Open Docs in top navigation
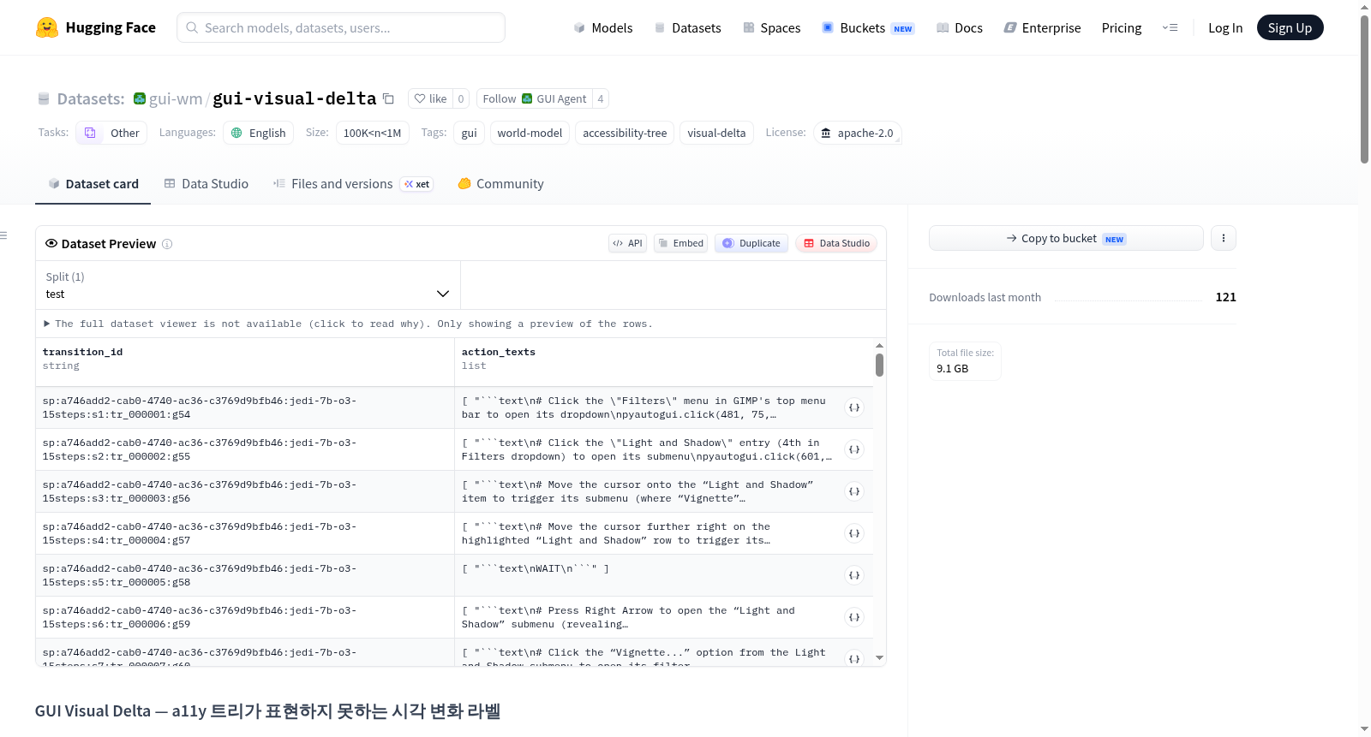 (x=960, y=27)
